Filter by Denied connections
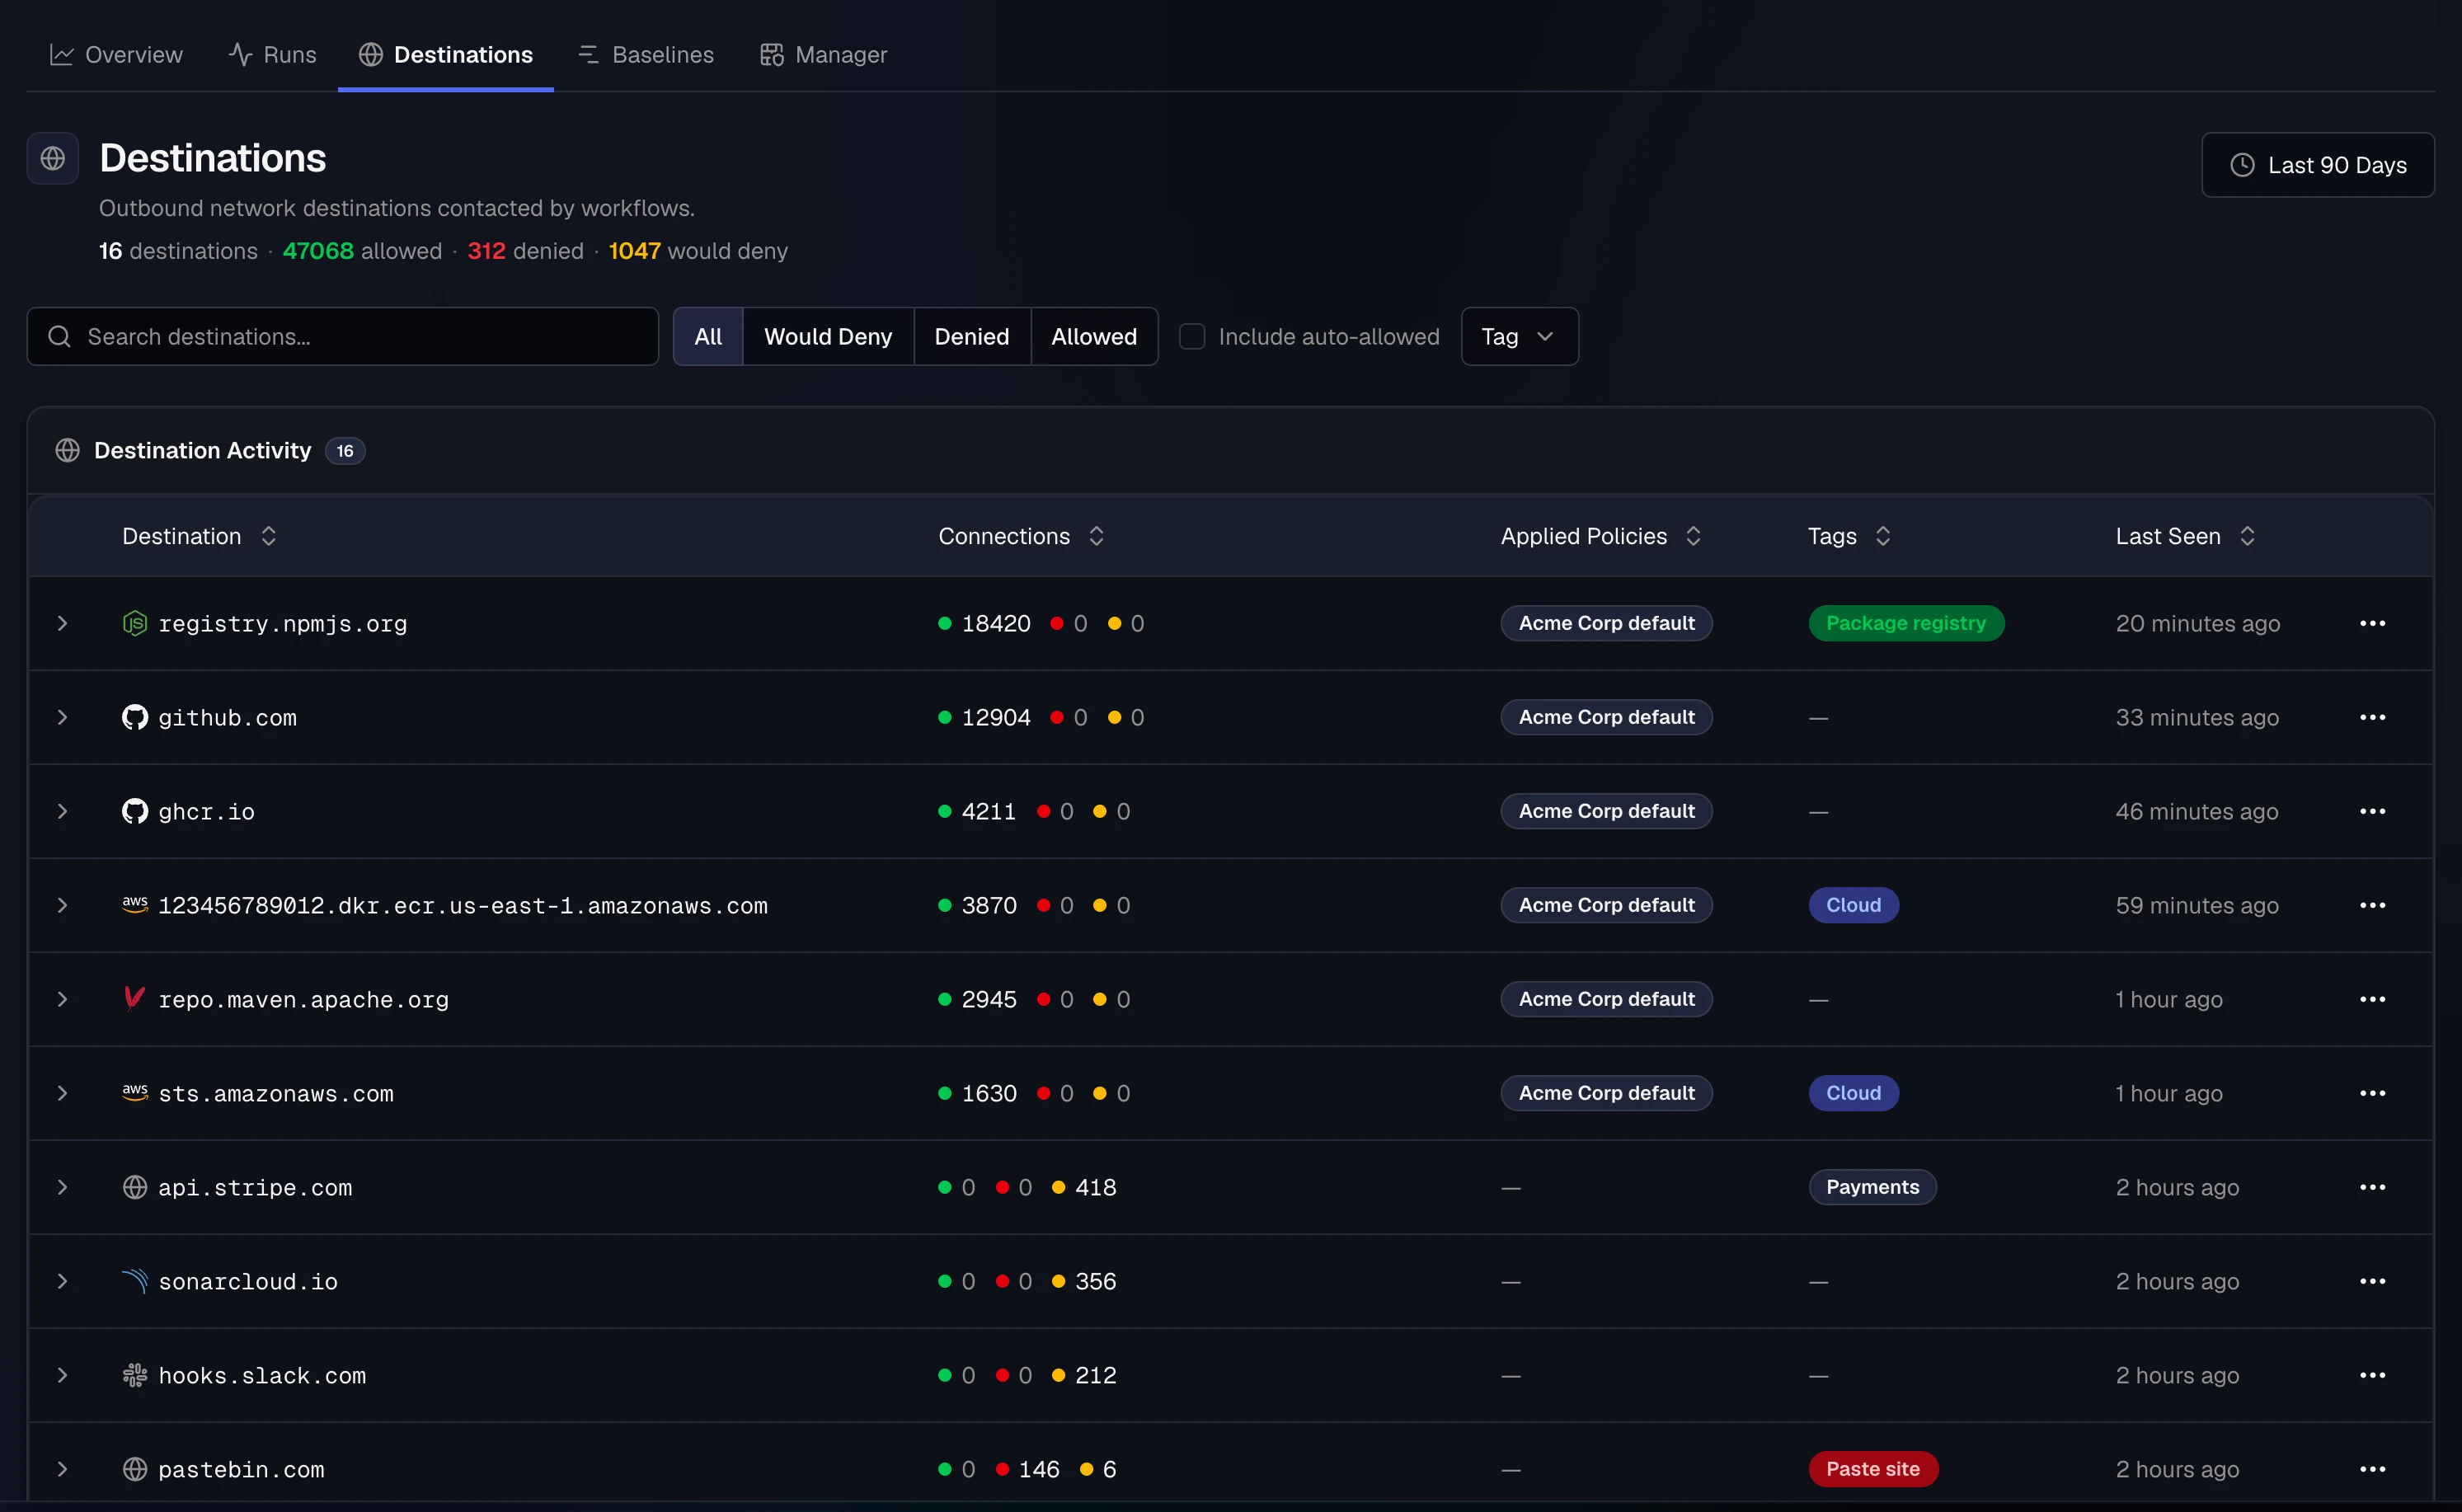Screen dimensions: 2462x1512 971,337
